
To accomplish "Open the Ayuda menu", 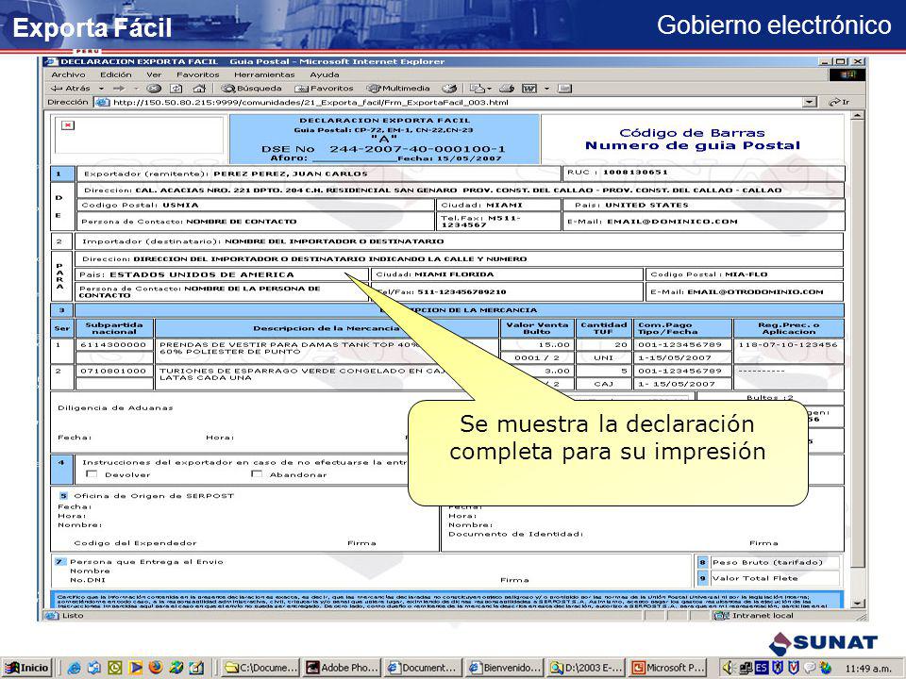I will [324, 75].
